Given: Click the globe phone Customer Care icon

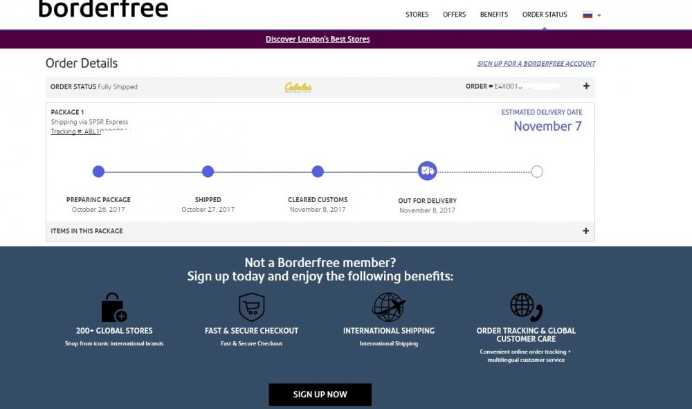Looking at the screenshot, I should tap(526, 307).
